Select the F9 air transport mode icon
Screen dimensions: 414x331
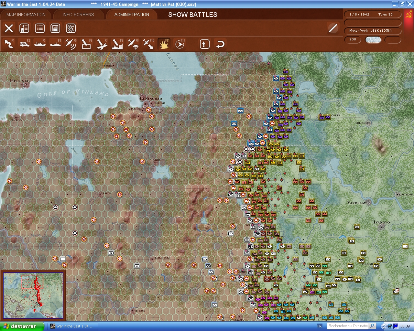click(133, 44)
